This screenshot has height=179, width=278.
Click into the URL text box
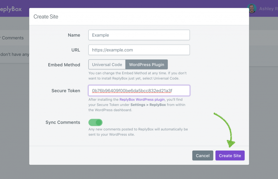[139, 50]
